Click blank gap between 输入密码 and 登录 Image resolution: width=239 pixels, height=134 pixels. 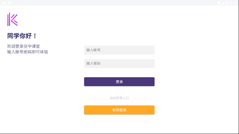(x=119, y=72)
